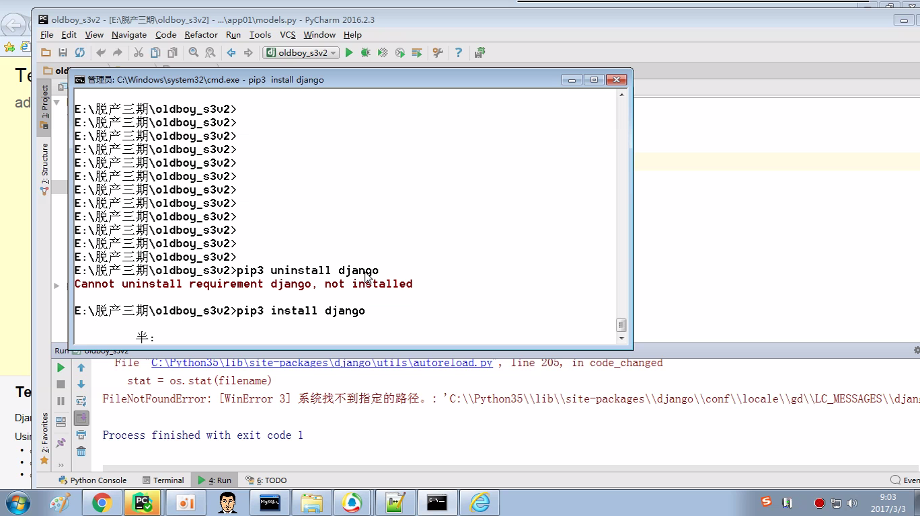
Task: Click the Help question mark icon
Action: coord(459,52)
